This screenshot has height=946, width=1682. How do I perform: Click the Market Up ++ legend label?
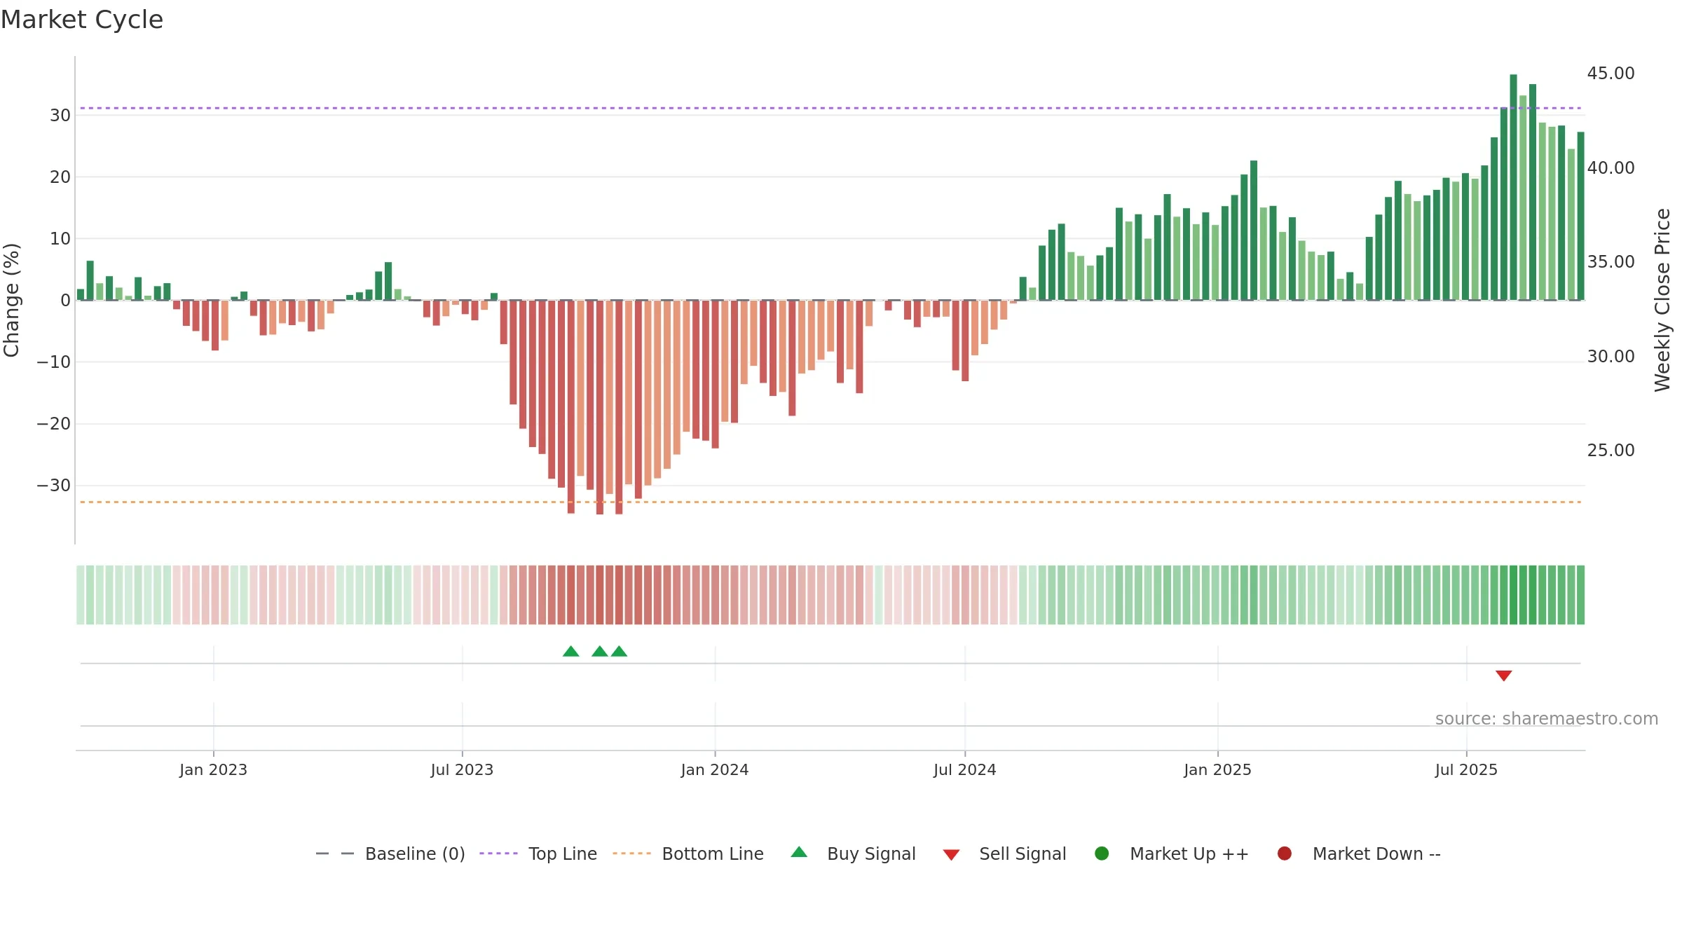click(1189, 854)
